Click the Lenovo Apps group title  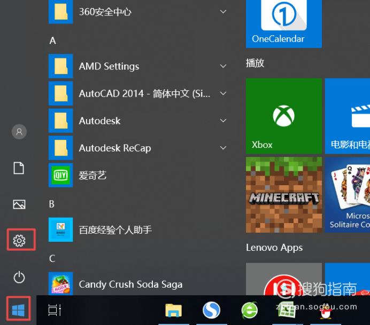(274, 248)
